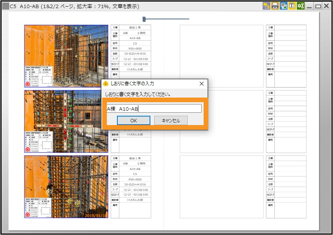The image size is (333, 235).
Task: Click the bookmark text field containing A棟 A10-AB
Action: click(154, 109)
